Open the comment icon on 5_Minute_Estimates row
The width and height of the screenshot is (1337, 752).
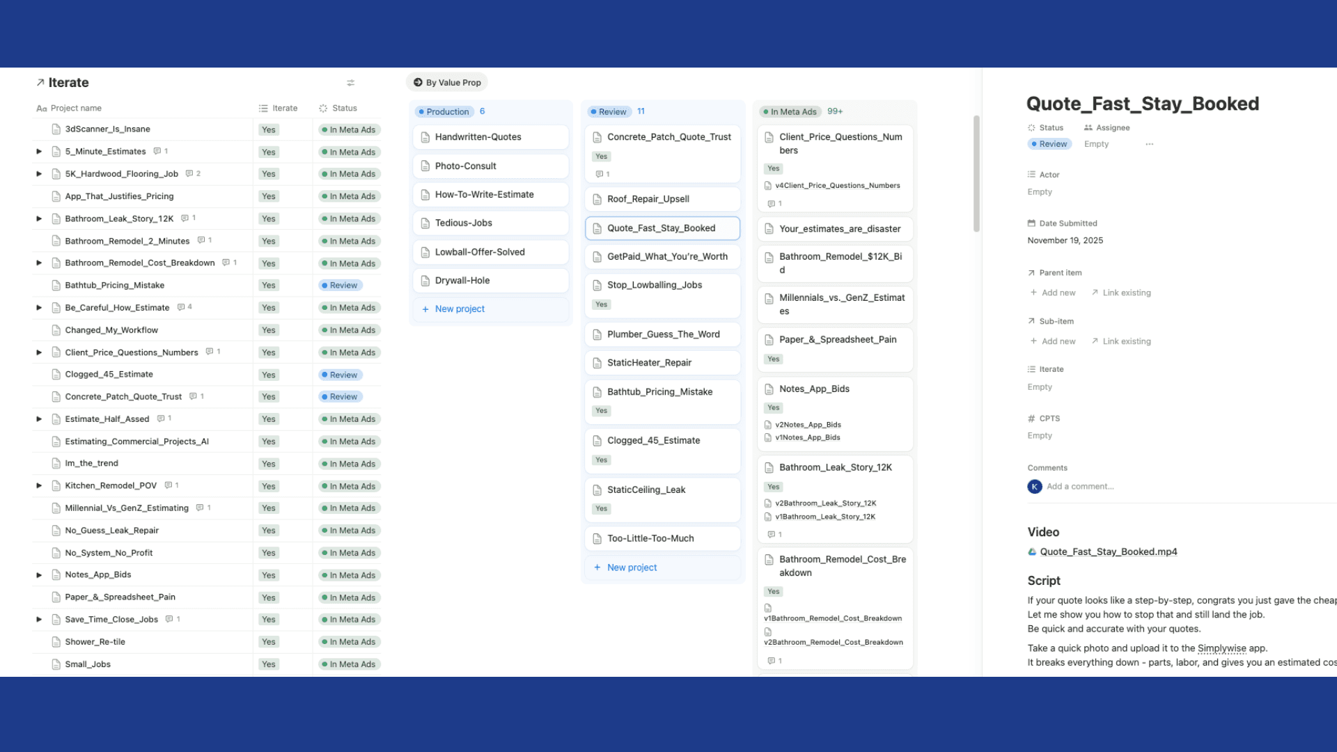(157, 151)
